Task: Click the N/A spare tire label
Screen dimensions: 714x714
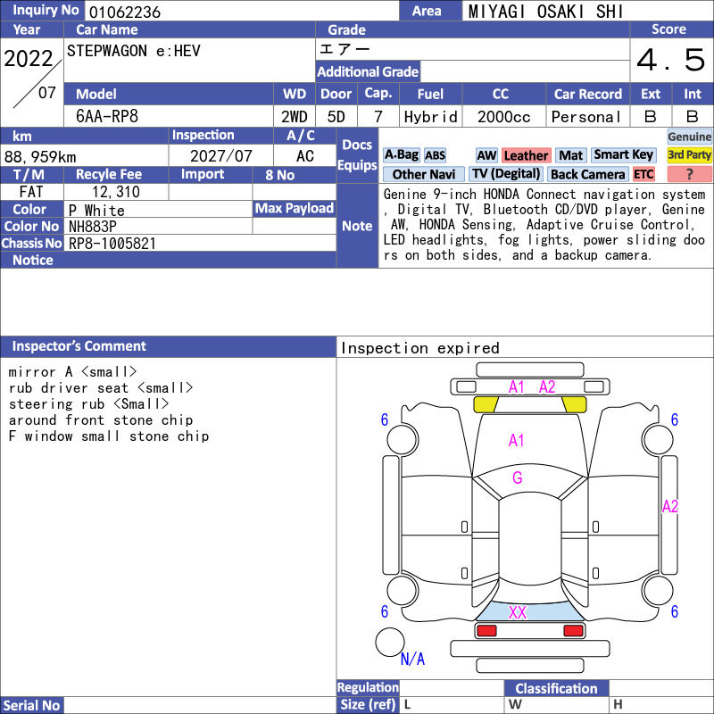Action: click(412, 659)
